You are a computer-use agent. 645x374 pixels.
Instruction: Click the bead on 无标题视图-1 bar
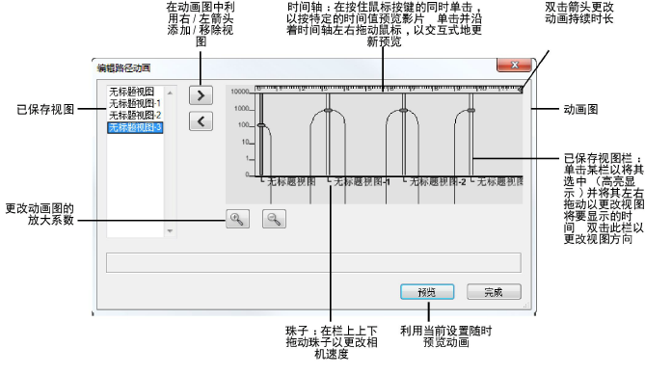tap(328, 110)
